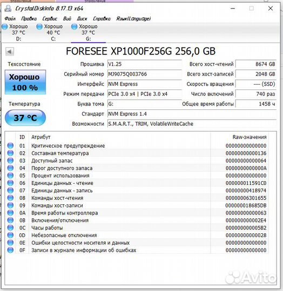Click status orb for attribute 07
The height and width of the screenshot is (291, 283).
coord(10,190)
